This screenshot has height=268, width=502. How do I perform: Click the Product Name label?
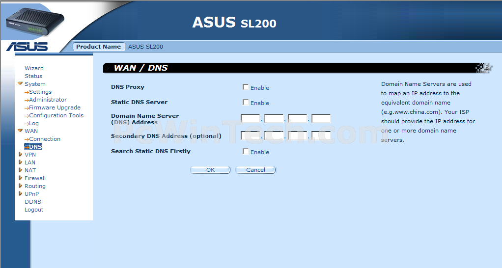[x=99, y=47]
